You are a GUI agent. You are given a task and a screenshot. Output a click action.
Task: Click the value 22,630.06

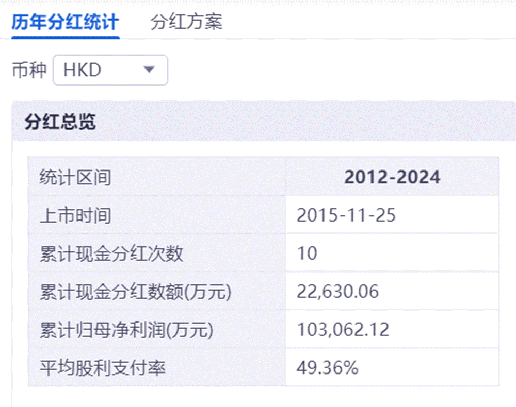(x=337, y=292)
